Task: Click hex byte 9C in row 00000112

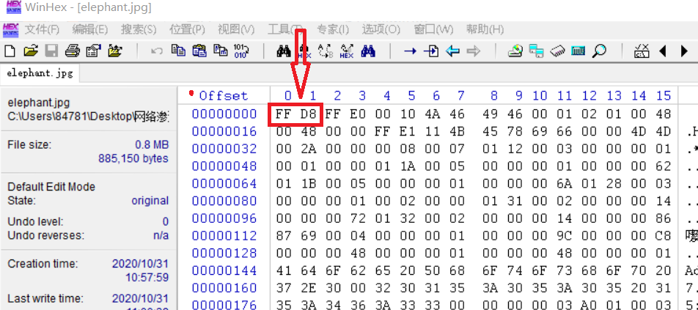Action: click(564, 236)
